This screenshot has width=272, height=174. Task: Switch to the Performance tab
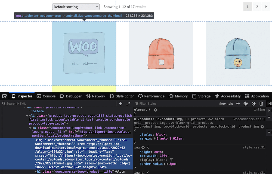tap(151, 96)
